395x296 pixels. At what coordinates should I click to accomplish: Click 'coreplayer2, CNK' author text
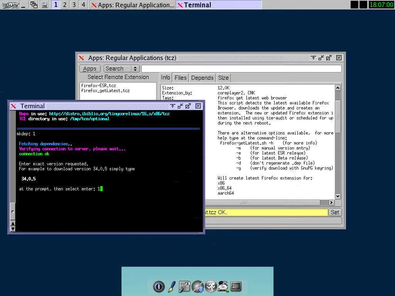point(236,93)
